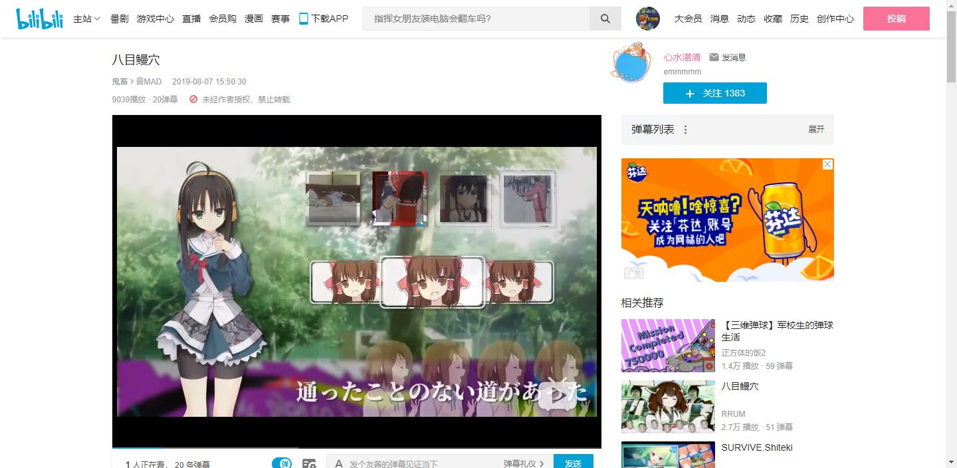Open thumbnail of RRUM's 八目鳗穴 video
This screenshot has height=468, width=957.
pos(668,407)
